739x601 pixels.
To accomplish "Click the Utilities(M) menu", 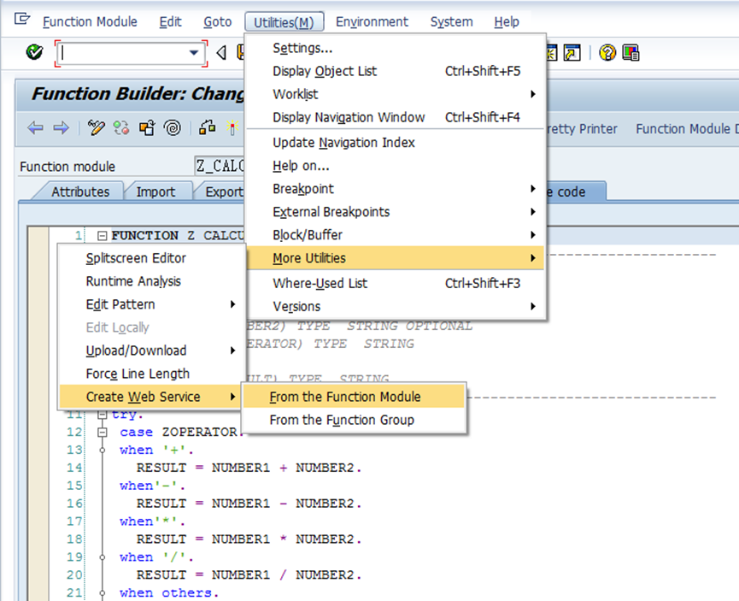I will click(284, 22).
